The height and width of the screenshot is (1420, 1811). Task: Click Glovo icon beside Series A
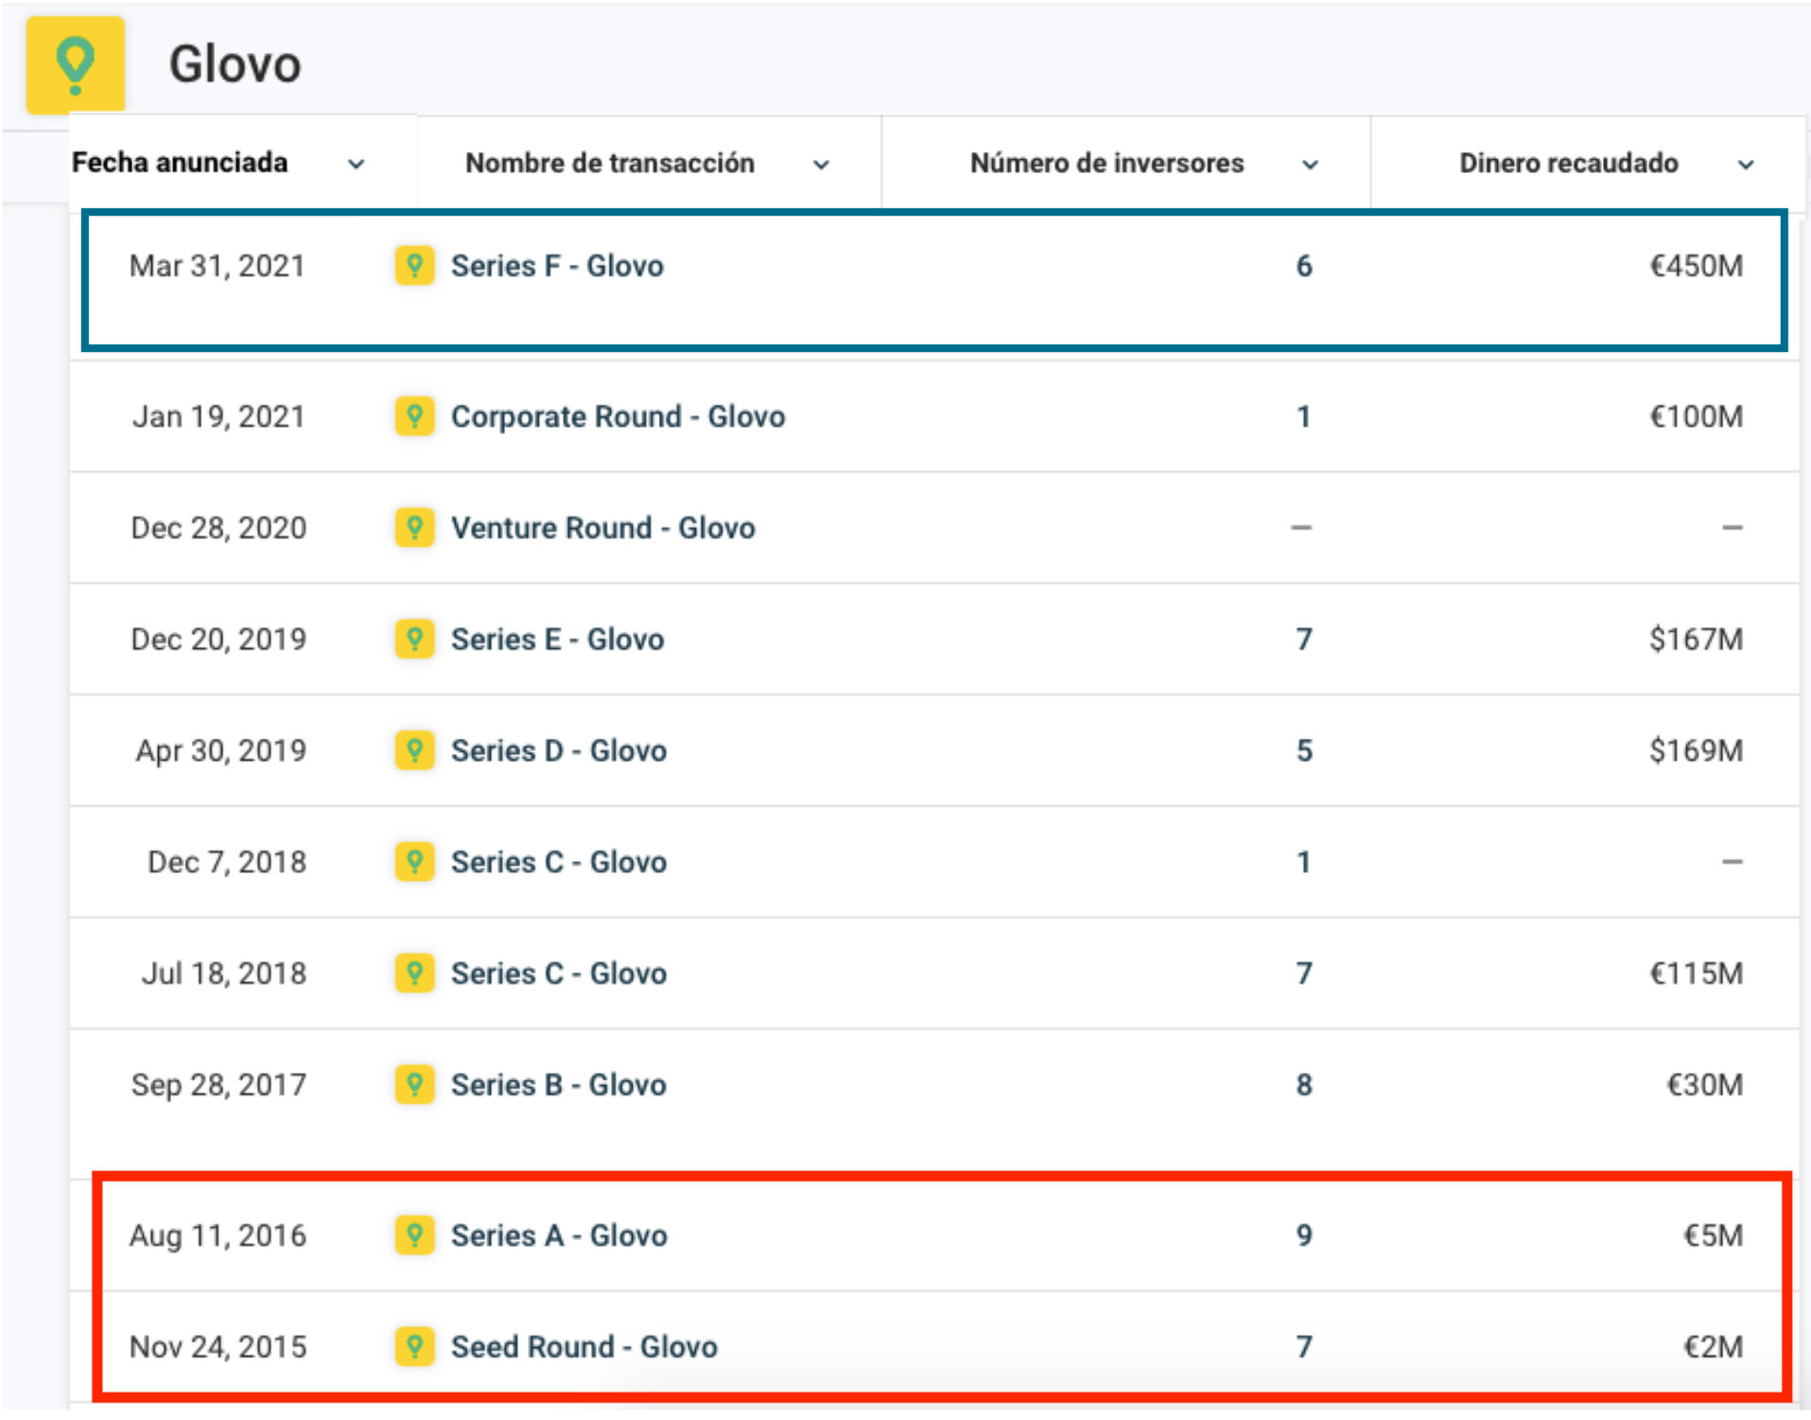click(414, 1235)
